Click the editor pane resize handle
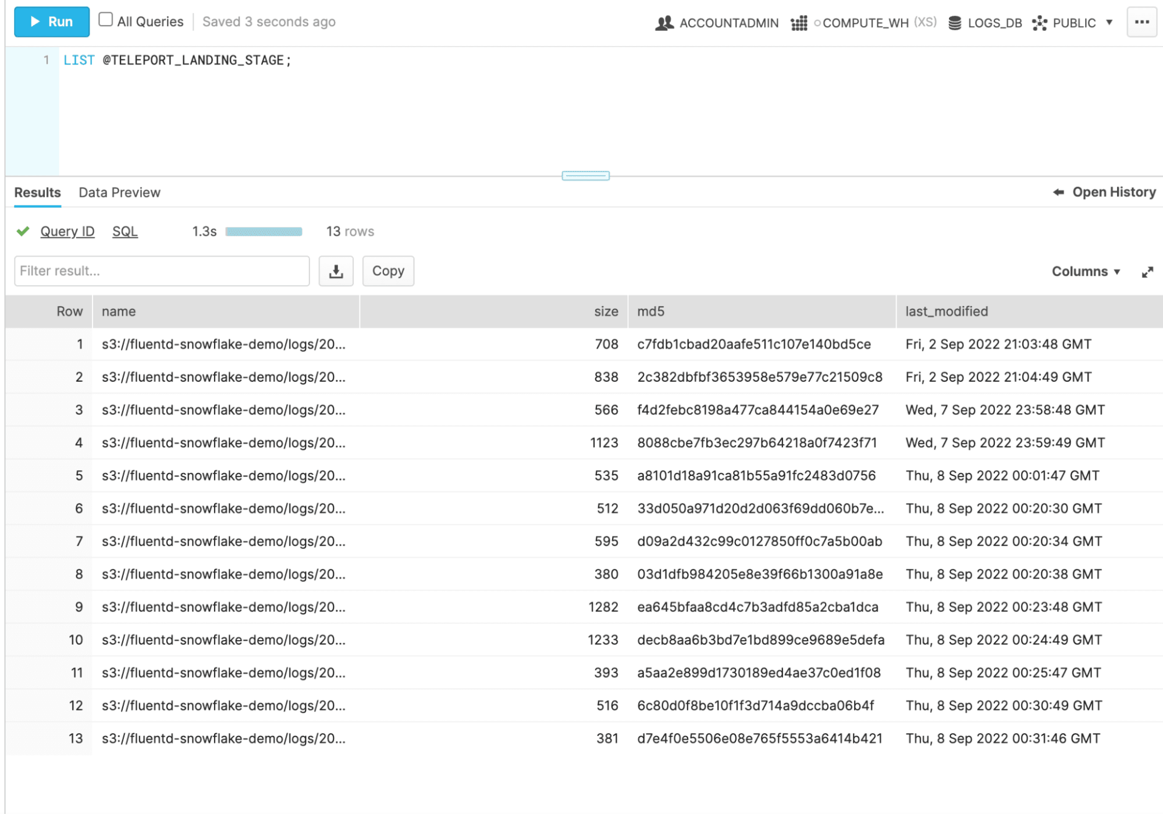Viewport: 1163px width, 814px height. [585, 176]
